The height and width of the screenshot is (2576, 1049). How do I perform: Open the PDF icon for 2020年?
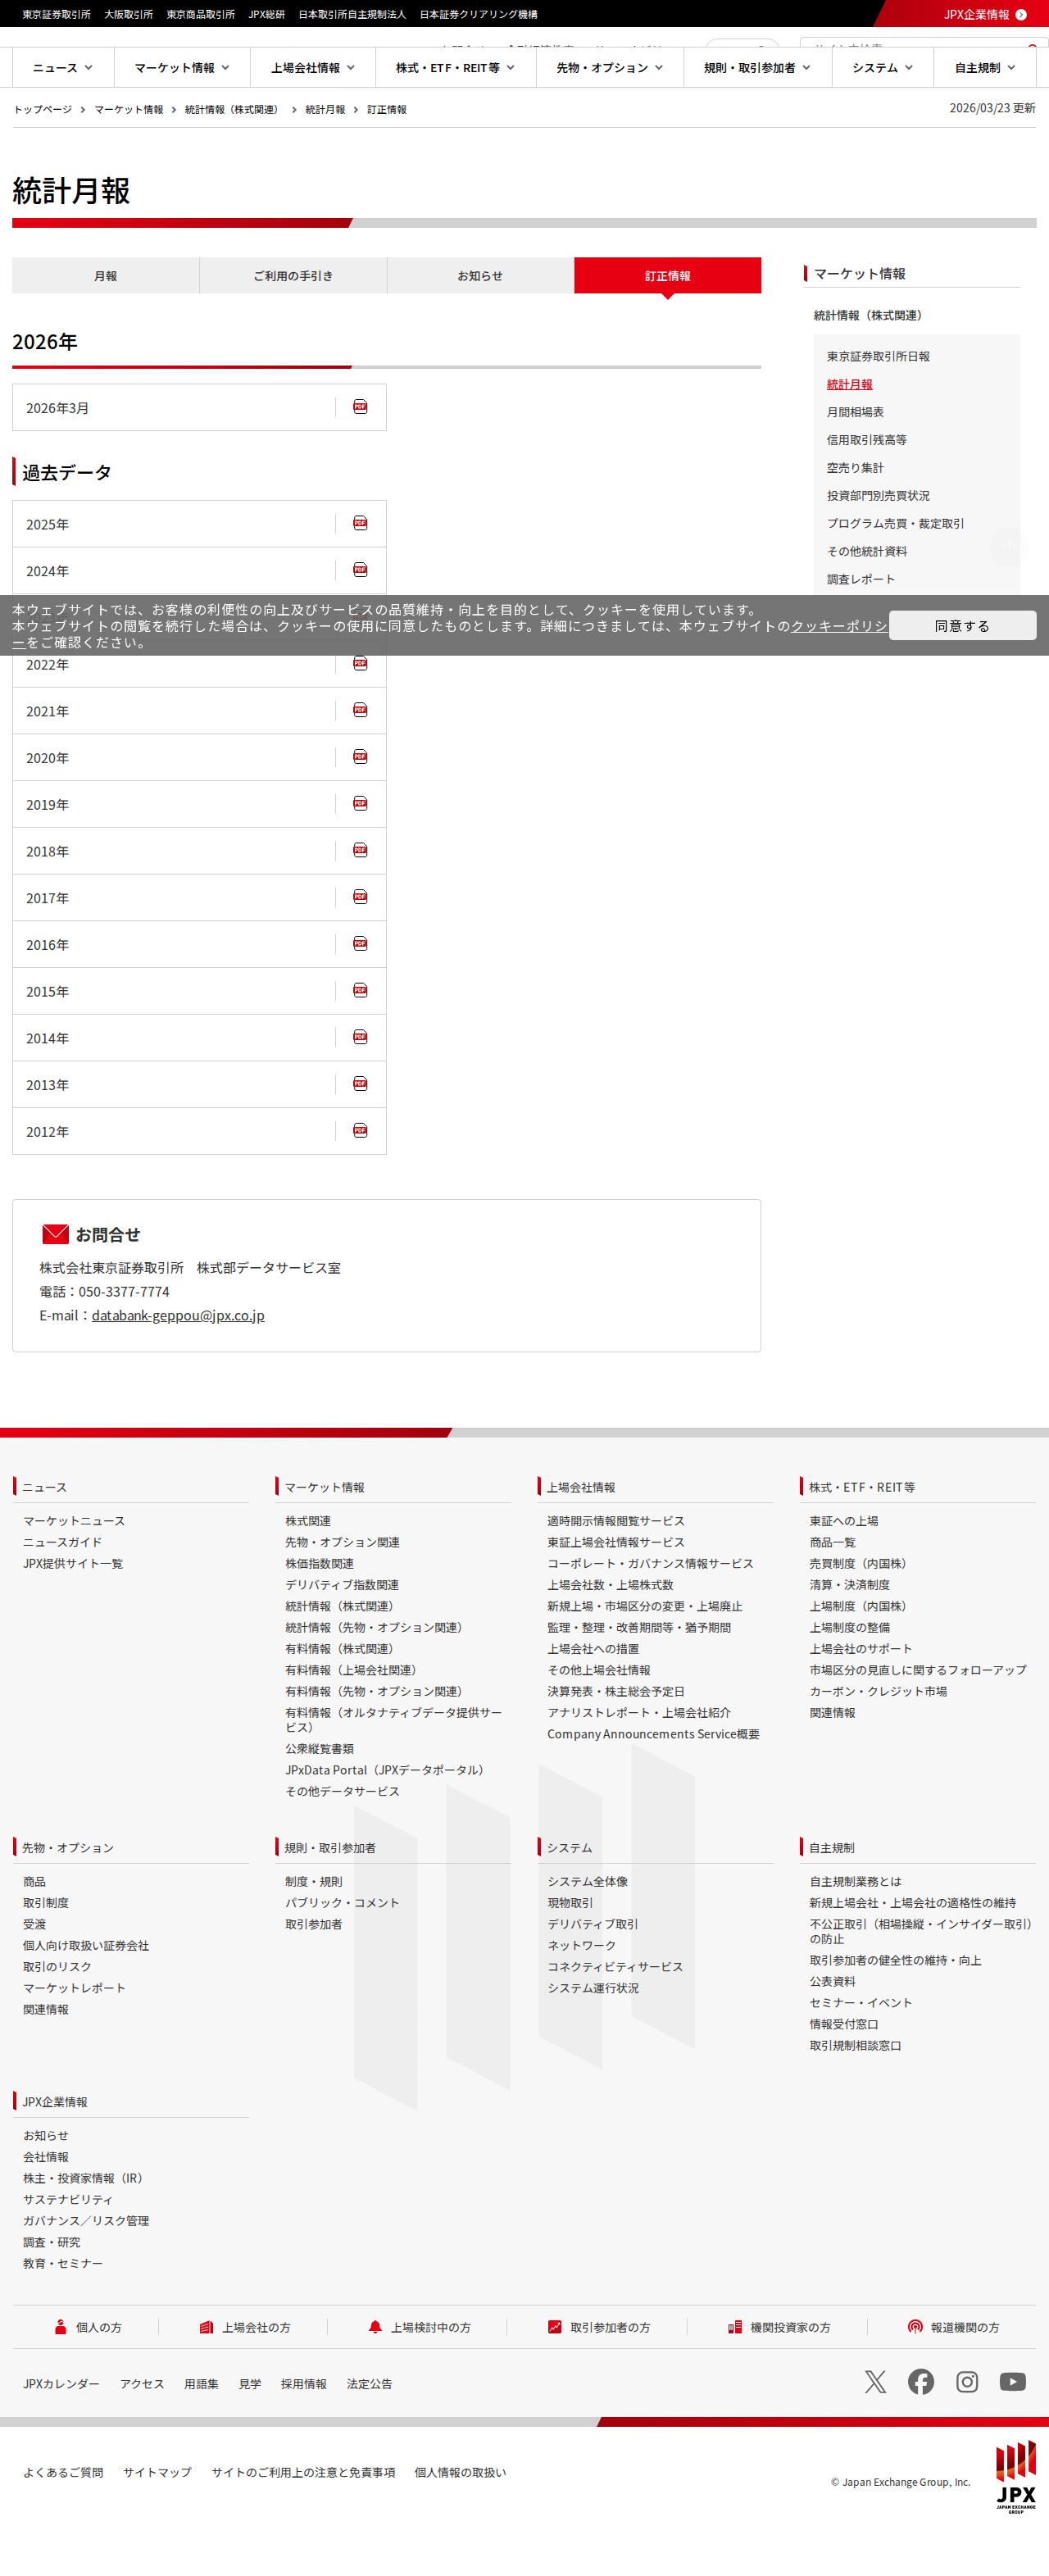tap(360, 757)
